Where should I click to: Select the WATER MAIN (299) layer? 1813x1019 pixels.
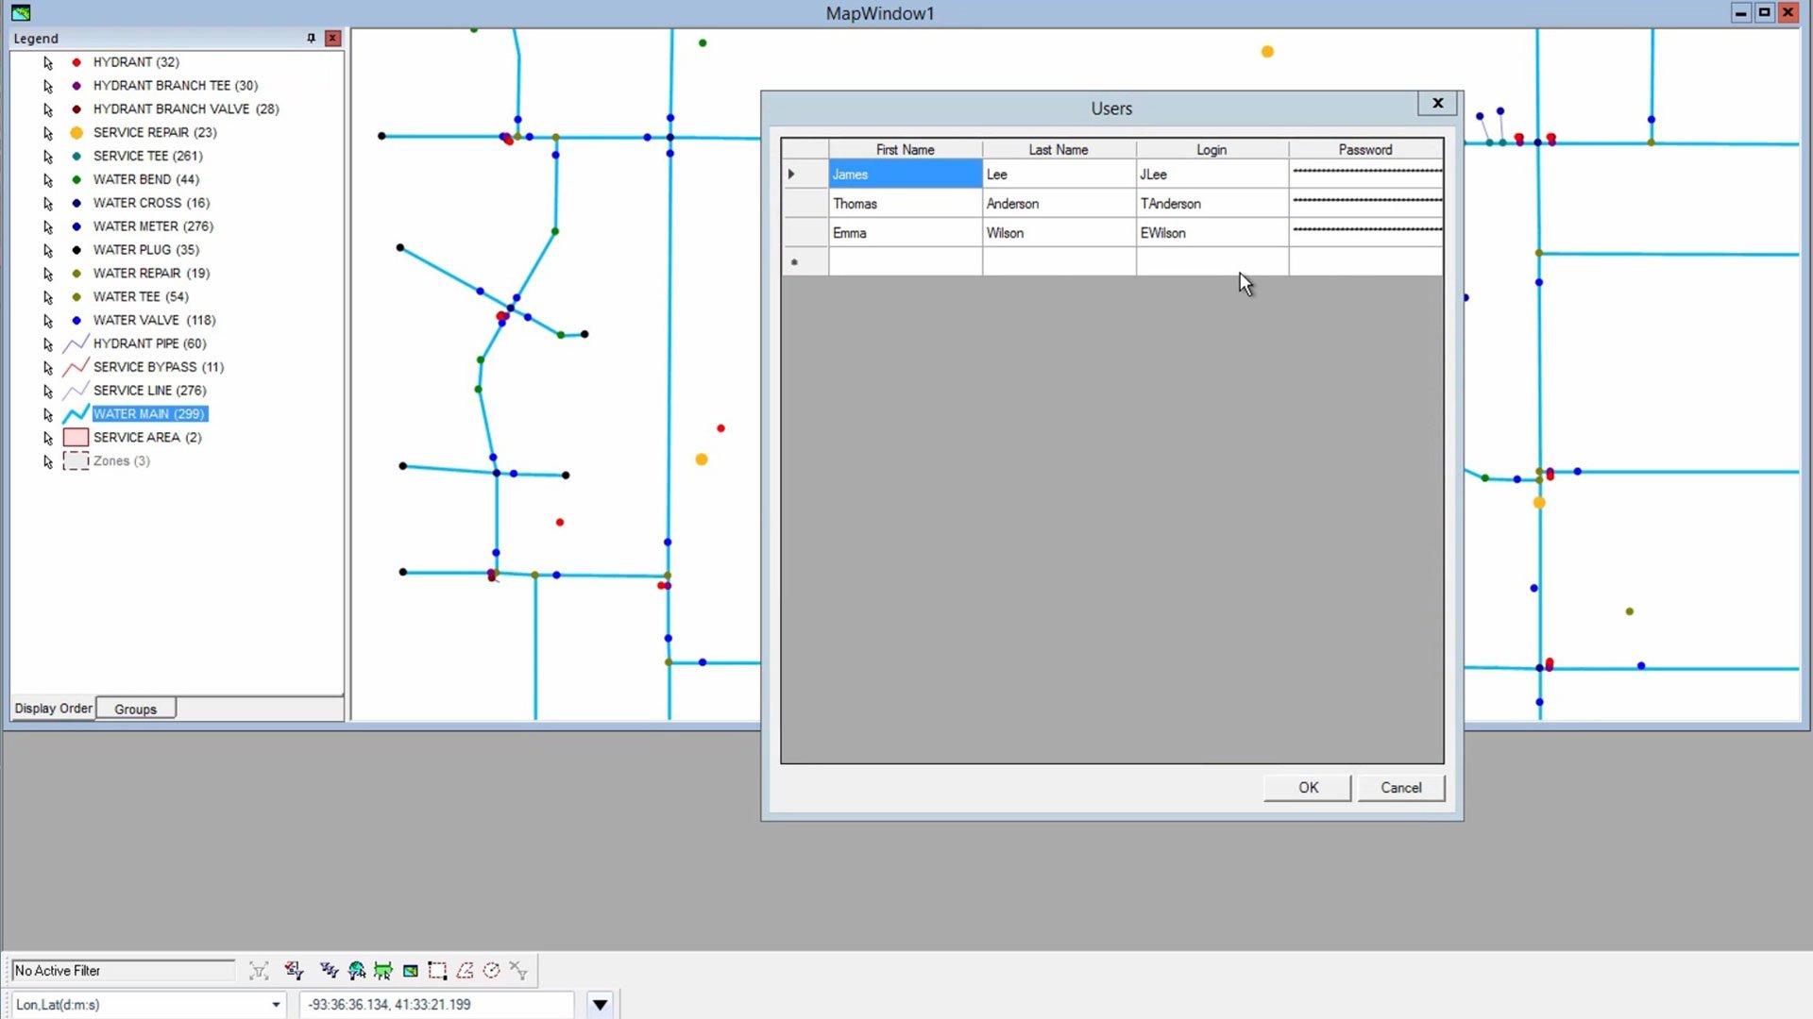click(149, 414)
